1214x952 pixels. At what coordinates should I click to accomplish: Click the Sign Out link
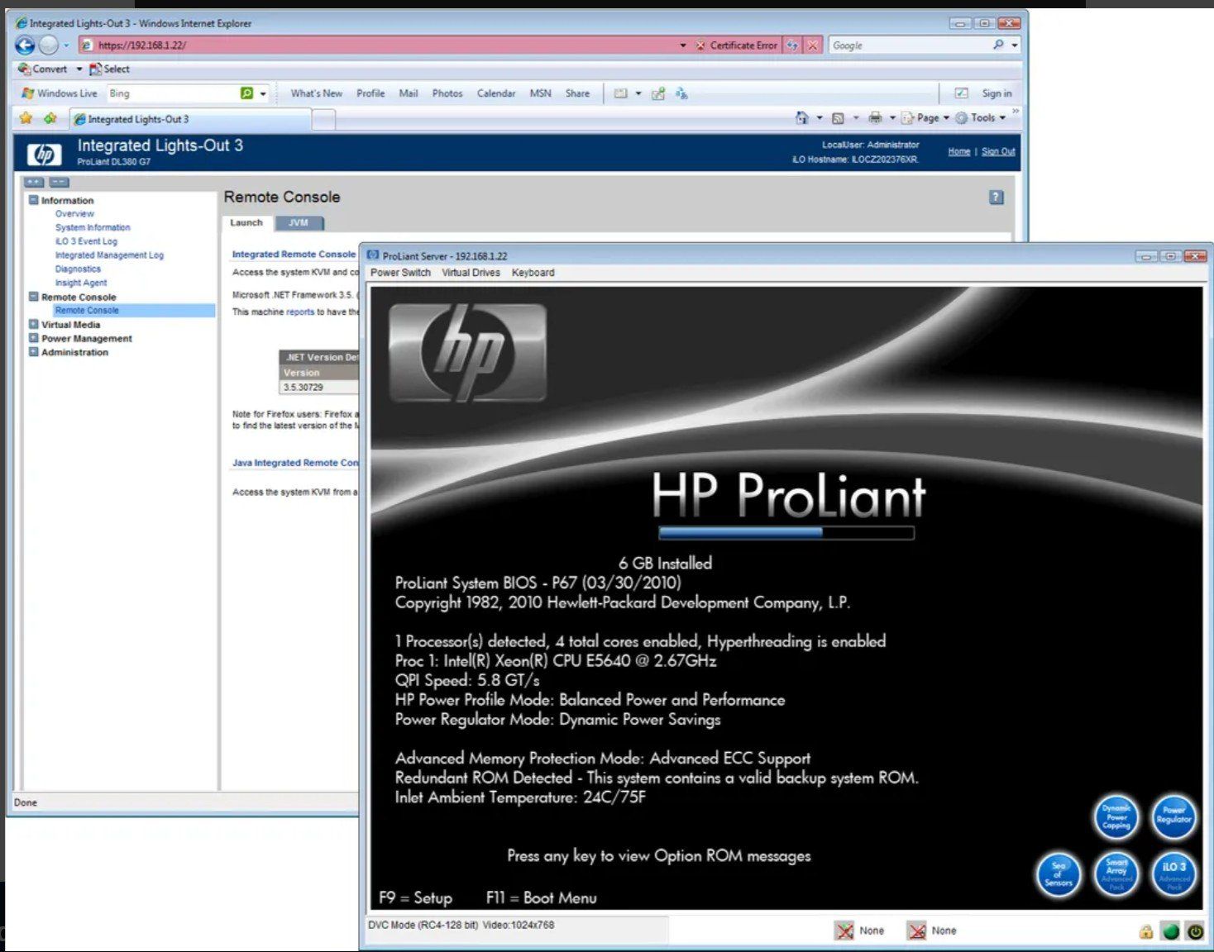[998, 151]
